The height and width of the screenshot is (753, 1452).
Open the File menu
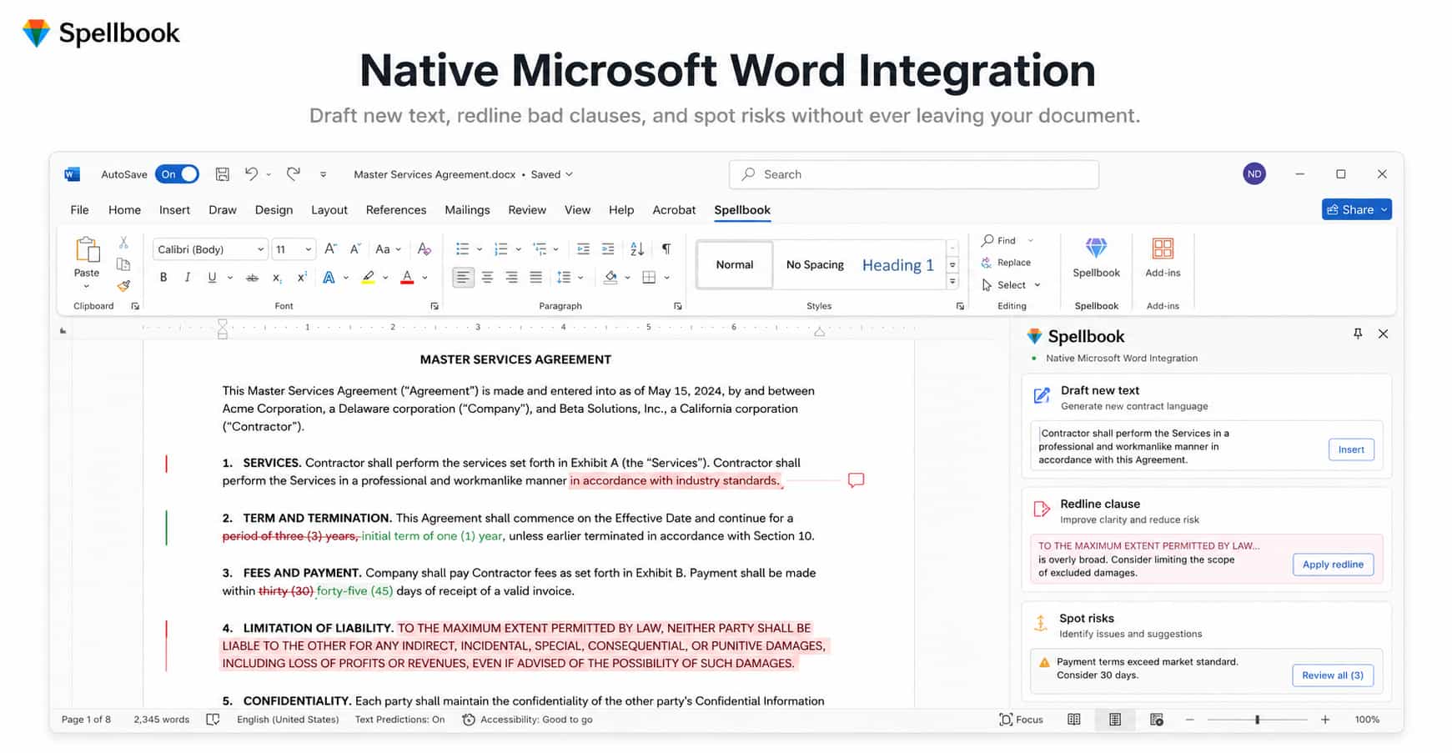[80, 210]
